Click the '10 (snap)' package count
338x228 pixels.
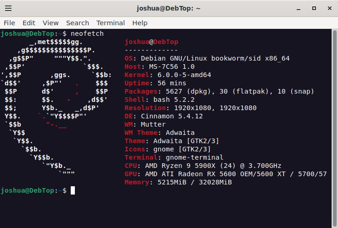(296, 91)
